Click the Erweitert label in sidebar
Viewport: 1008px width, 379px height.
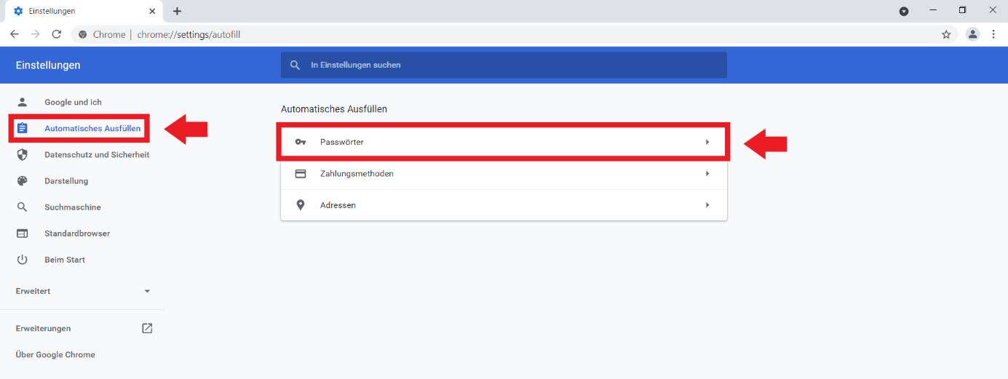33,291
